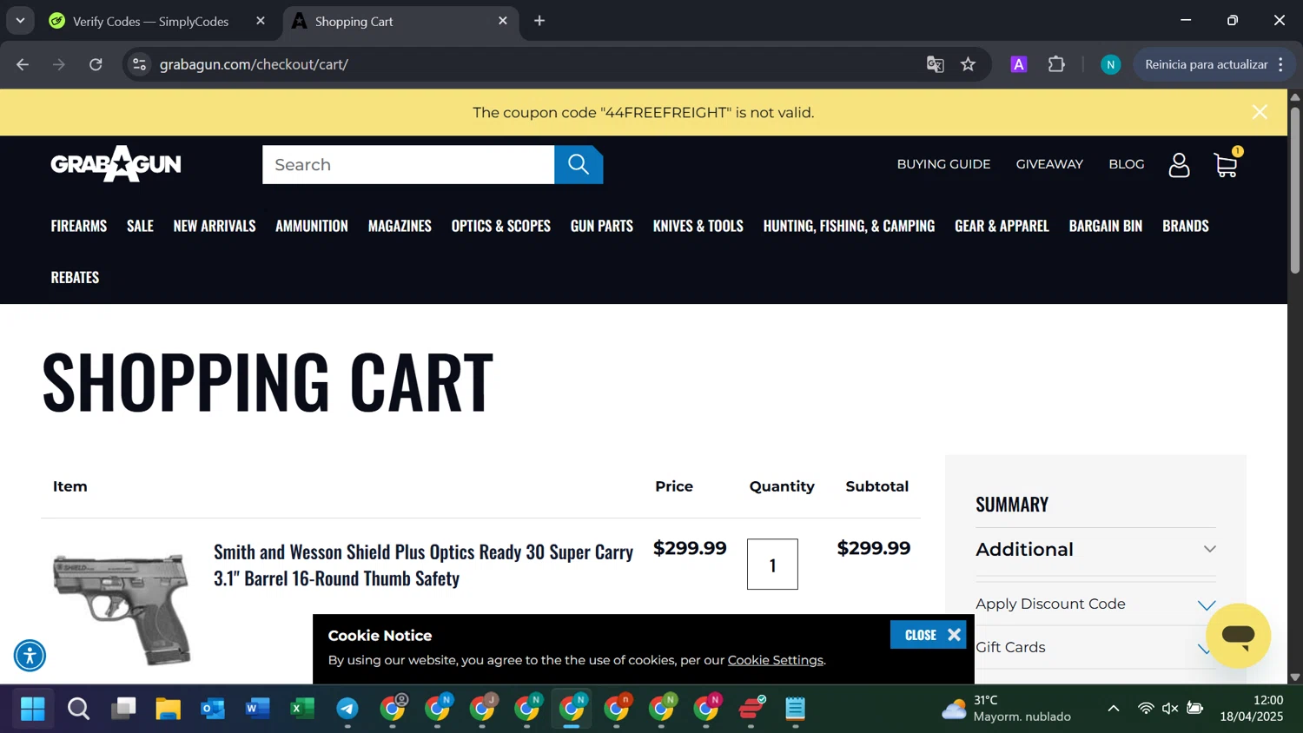The image size is (1303, 733).
Task: Open the yellow chat widget button
Action: [1238, 636]
